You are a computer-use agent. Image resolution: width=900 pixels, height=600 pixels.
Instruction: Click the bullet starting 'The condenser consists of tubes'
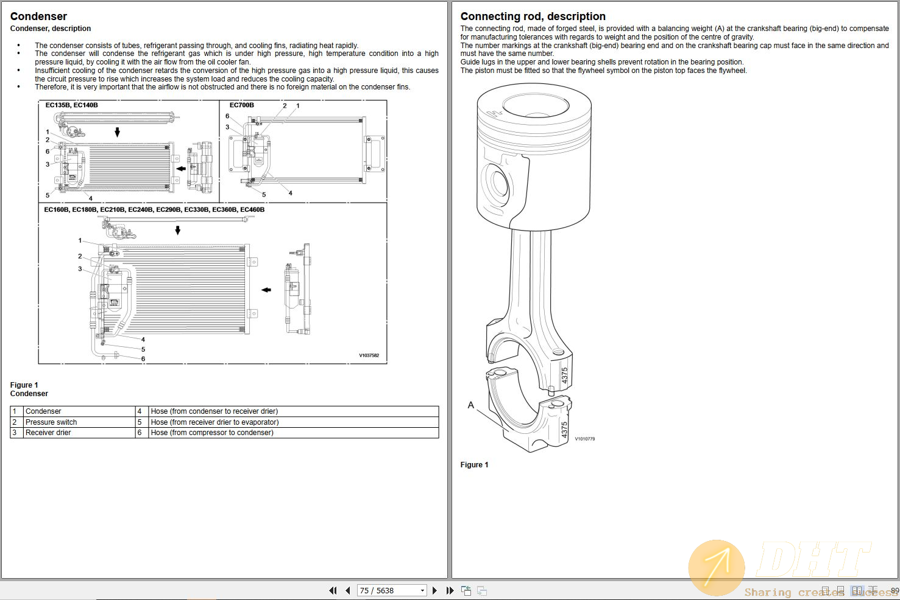[196, 46]
